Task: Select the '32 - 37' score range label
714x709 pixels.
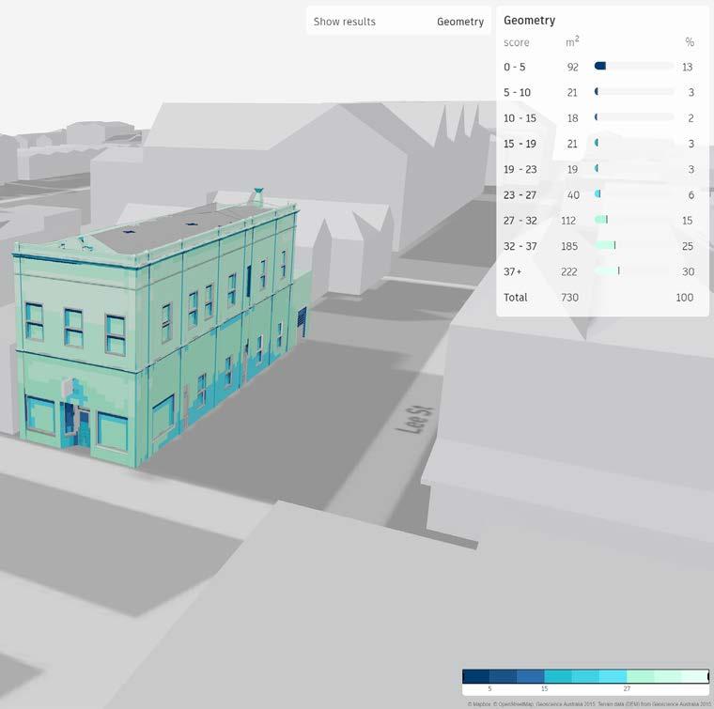Action: point(520,246)
